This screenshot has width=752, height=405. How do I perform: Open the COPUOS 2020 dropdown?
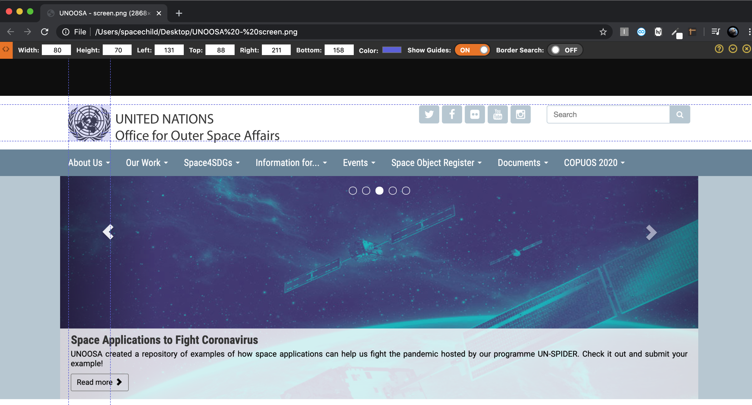[x=594, y=163]
